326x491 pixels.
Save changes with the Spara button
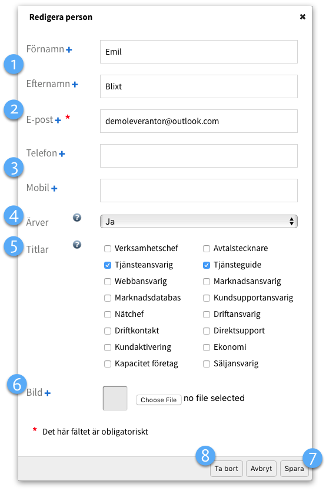tap(294, 469)
